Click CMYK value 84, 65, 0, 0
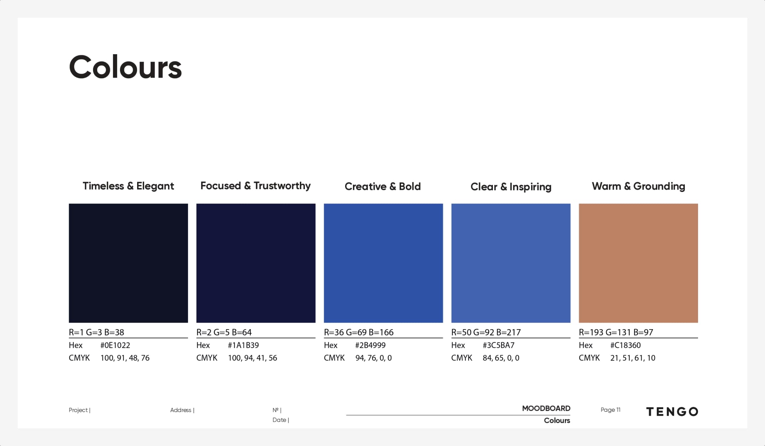This screenshot has width=765, height=446. pos(501,358)
